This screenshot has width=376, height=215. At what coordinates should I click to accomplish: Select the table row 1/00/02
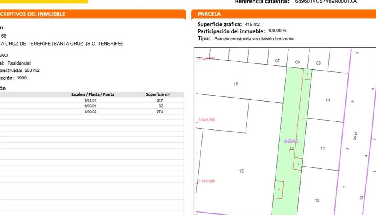[90, 112]
